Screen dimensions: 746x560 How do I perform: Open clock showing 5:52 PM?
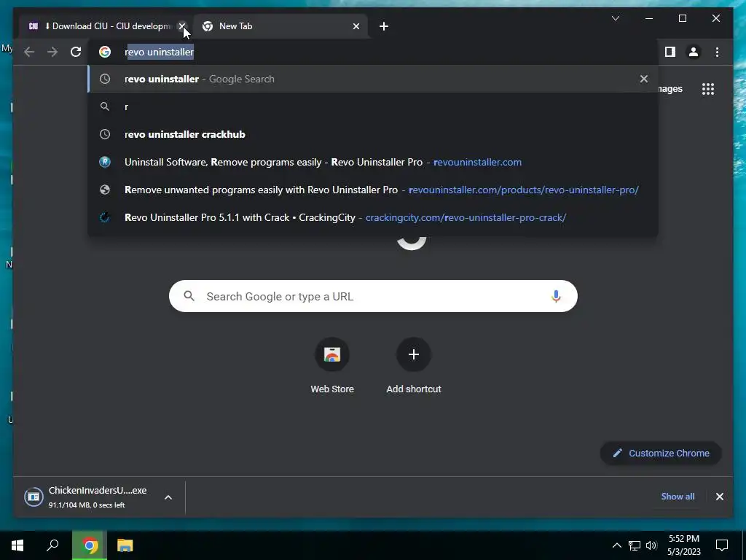(683, 545)
